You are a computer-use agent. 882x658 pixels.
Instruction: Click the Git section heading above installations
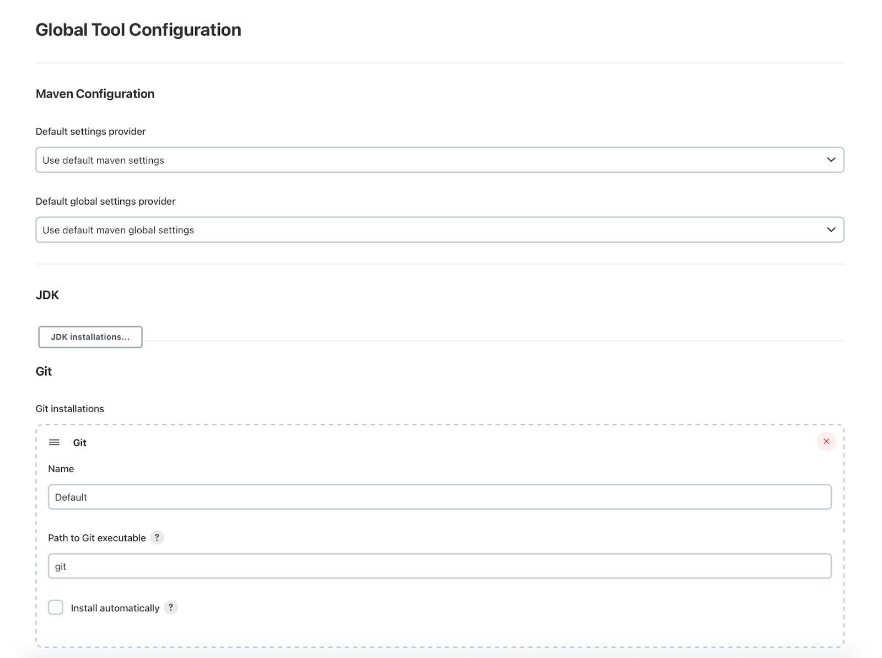(x=44, y=371)
